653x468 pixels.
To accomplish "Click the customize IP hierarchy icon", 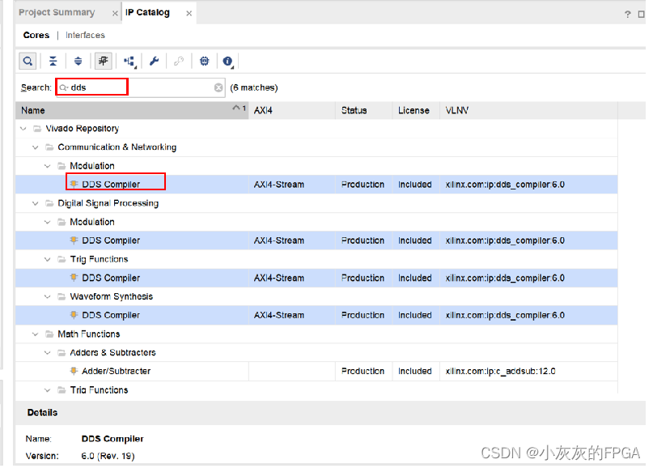I will (x=130, y=62).
